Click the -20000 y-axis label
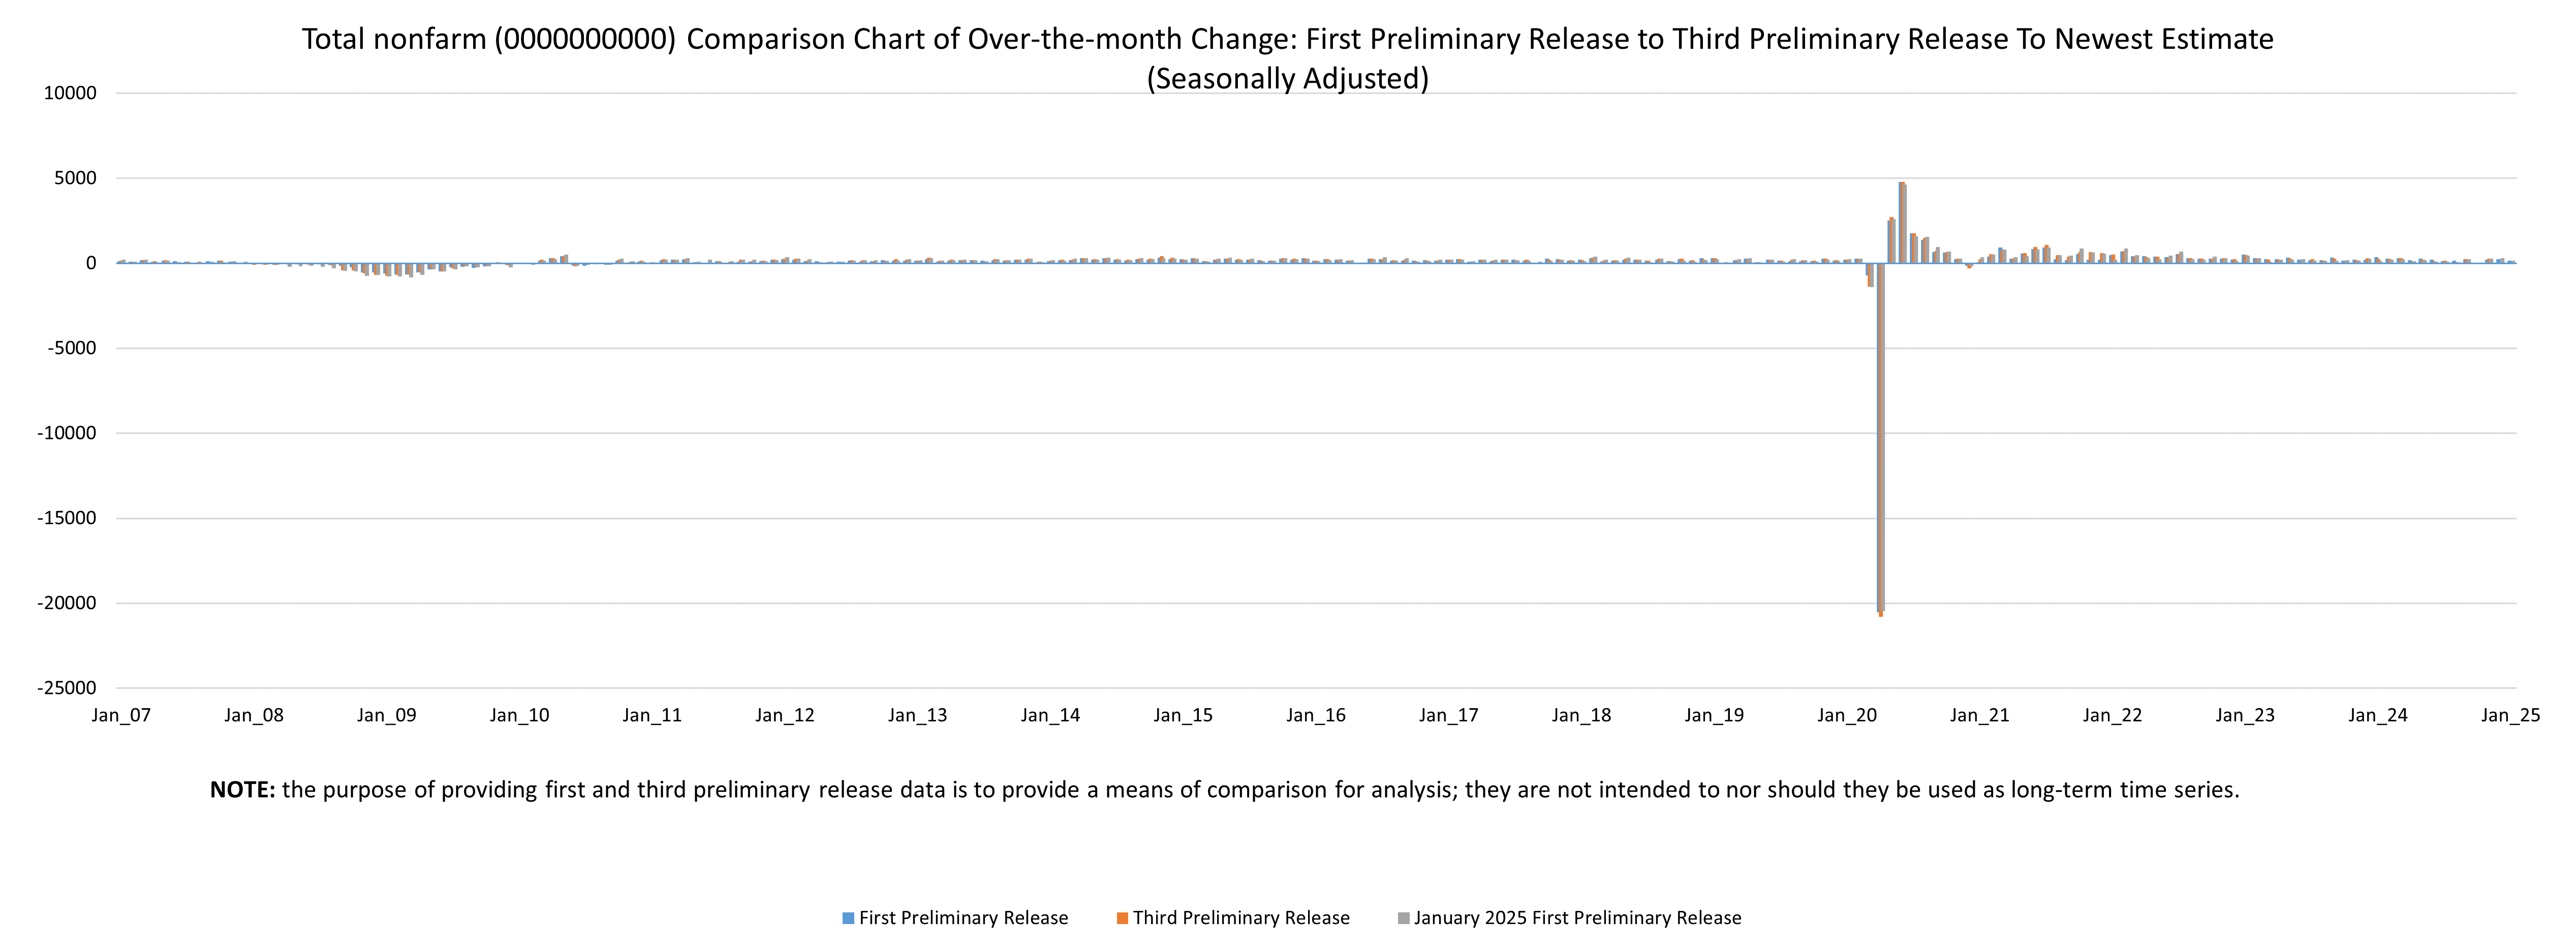The height and width of the screenshot is (952, 2576). tap(67, 603)
